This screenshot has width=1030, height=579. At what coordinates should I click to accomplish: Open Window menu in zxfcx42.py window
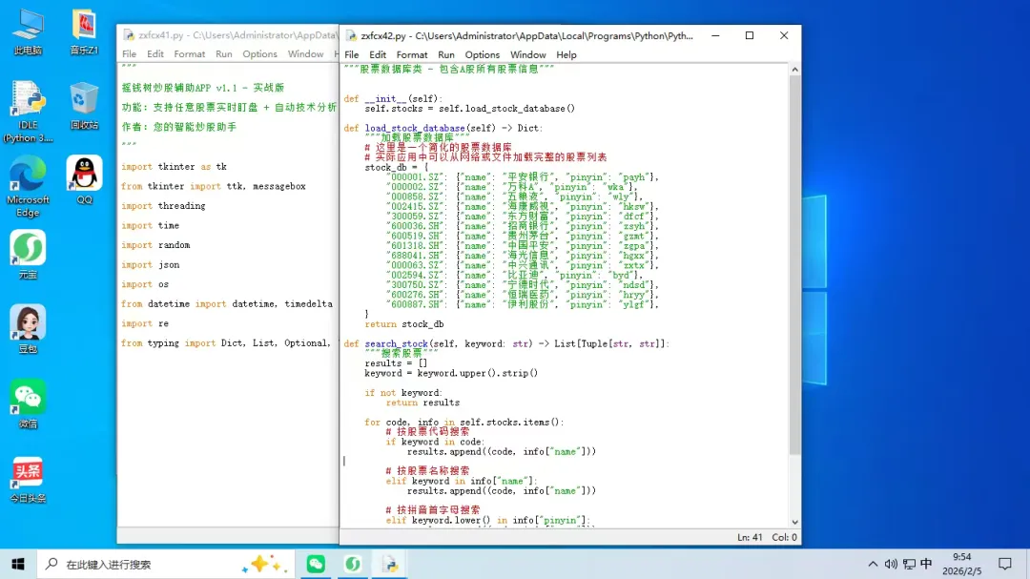point(528,54)
